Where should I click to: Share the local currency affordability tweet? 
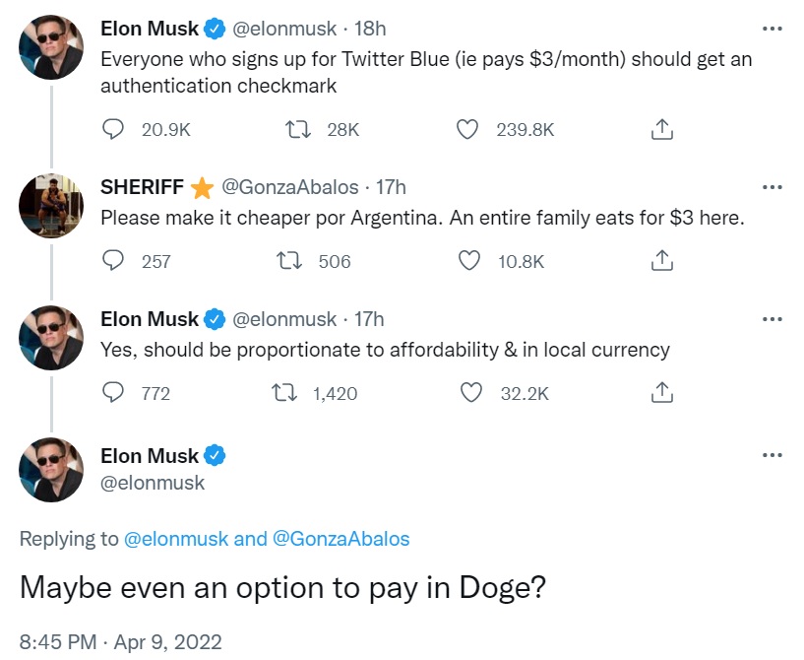[662, 392]
